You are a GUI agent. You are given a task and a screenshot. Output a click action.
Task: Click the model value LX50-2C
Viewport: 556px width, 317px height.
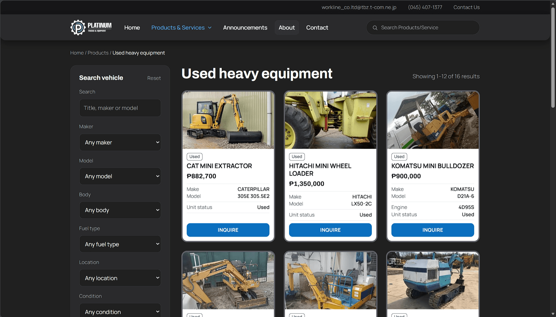pos(361,204)
